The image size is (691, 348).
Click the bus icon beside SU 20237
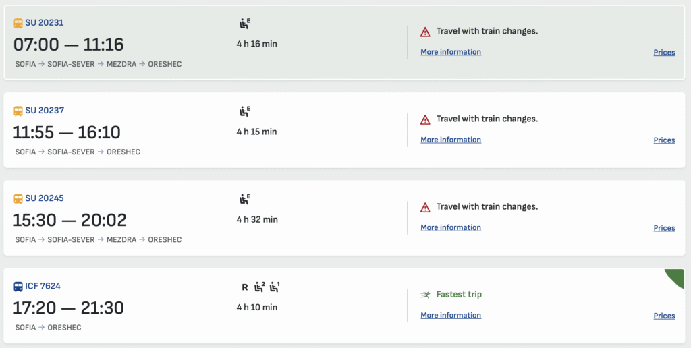point(18,111)
